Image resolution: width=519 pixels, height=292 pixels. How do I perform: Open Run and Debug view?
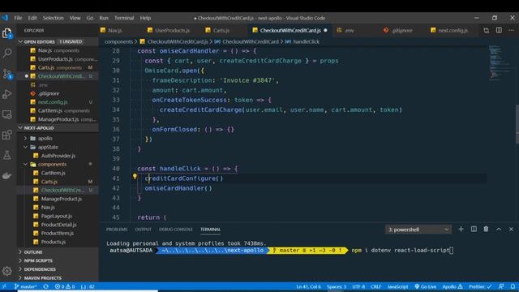point(7,94)
